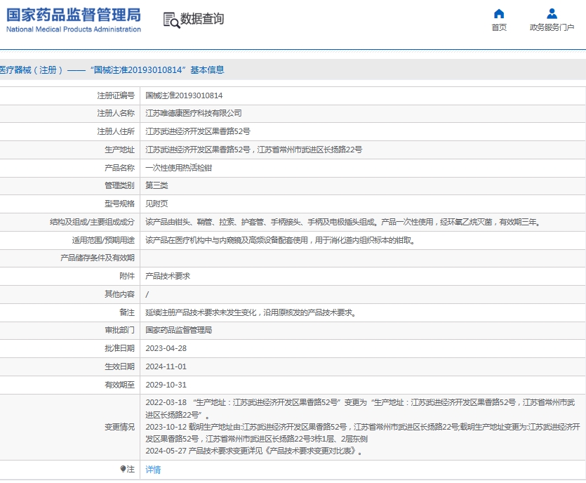Select product name 一次性使用热活检钳

click(x=179, y=168)
